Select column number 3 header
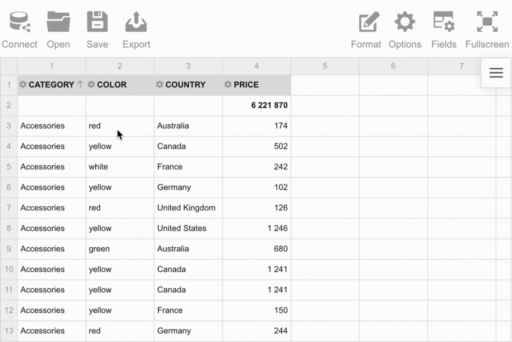512x342 pixels. click(x=188, y=66)
